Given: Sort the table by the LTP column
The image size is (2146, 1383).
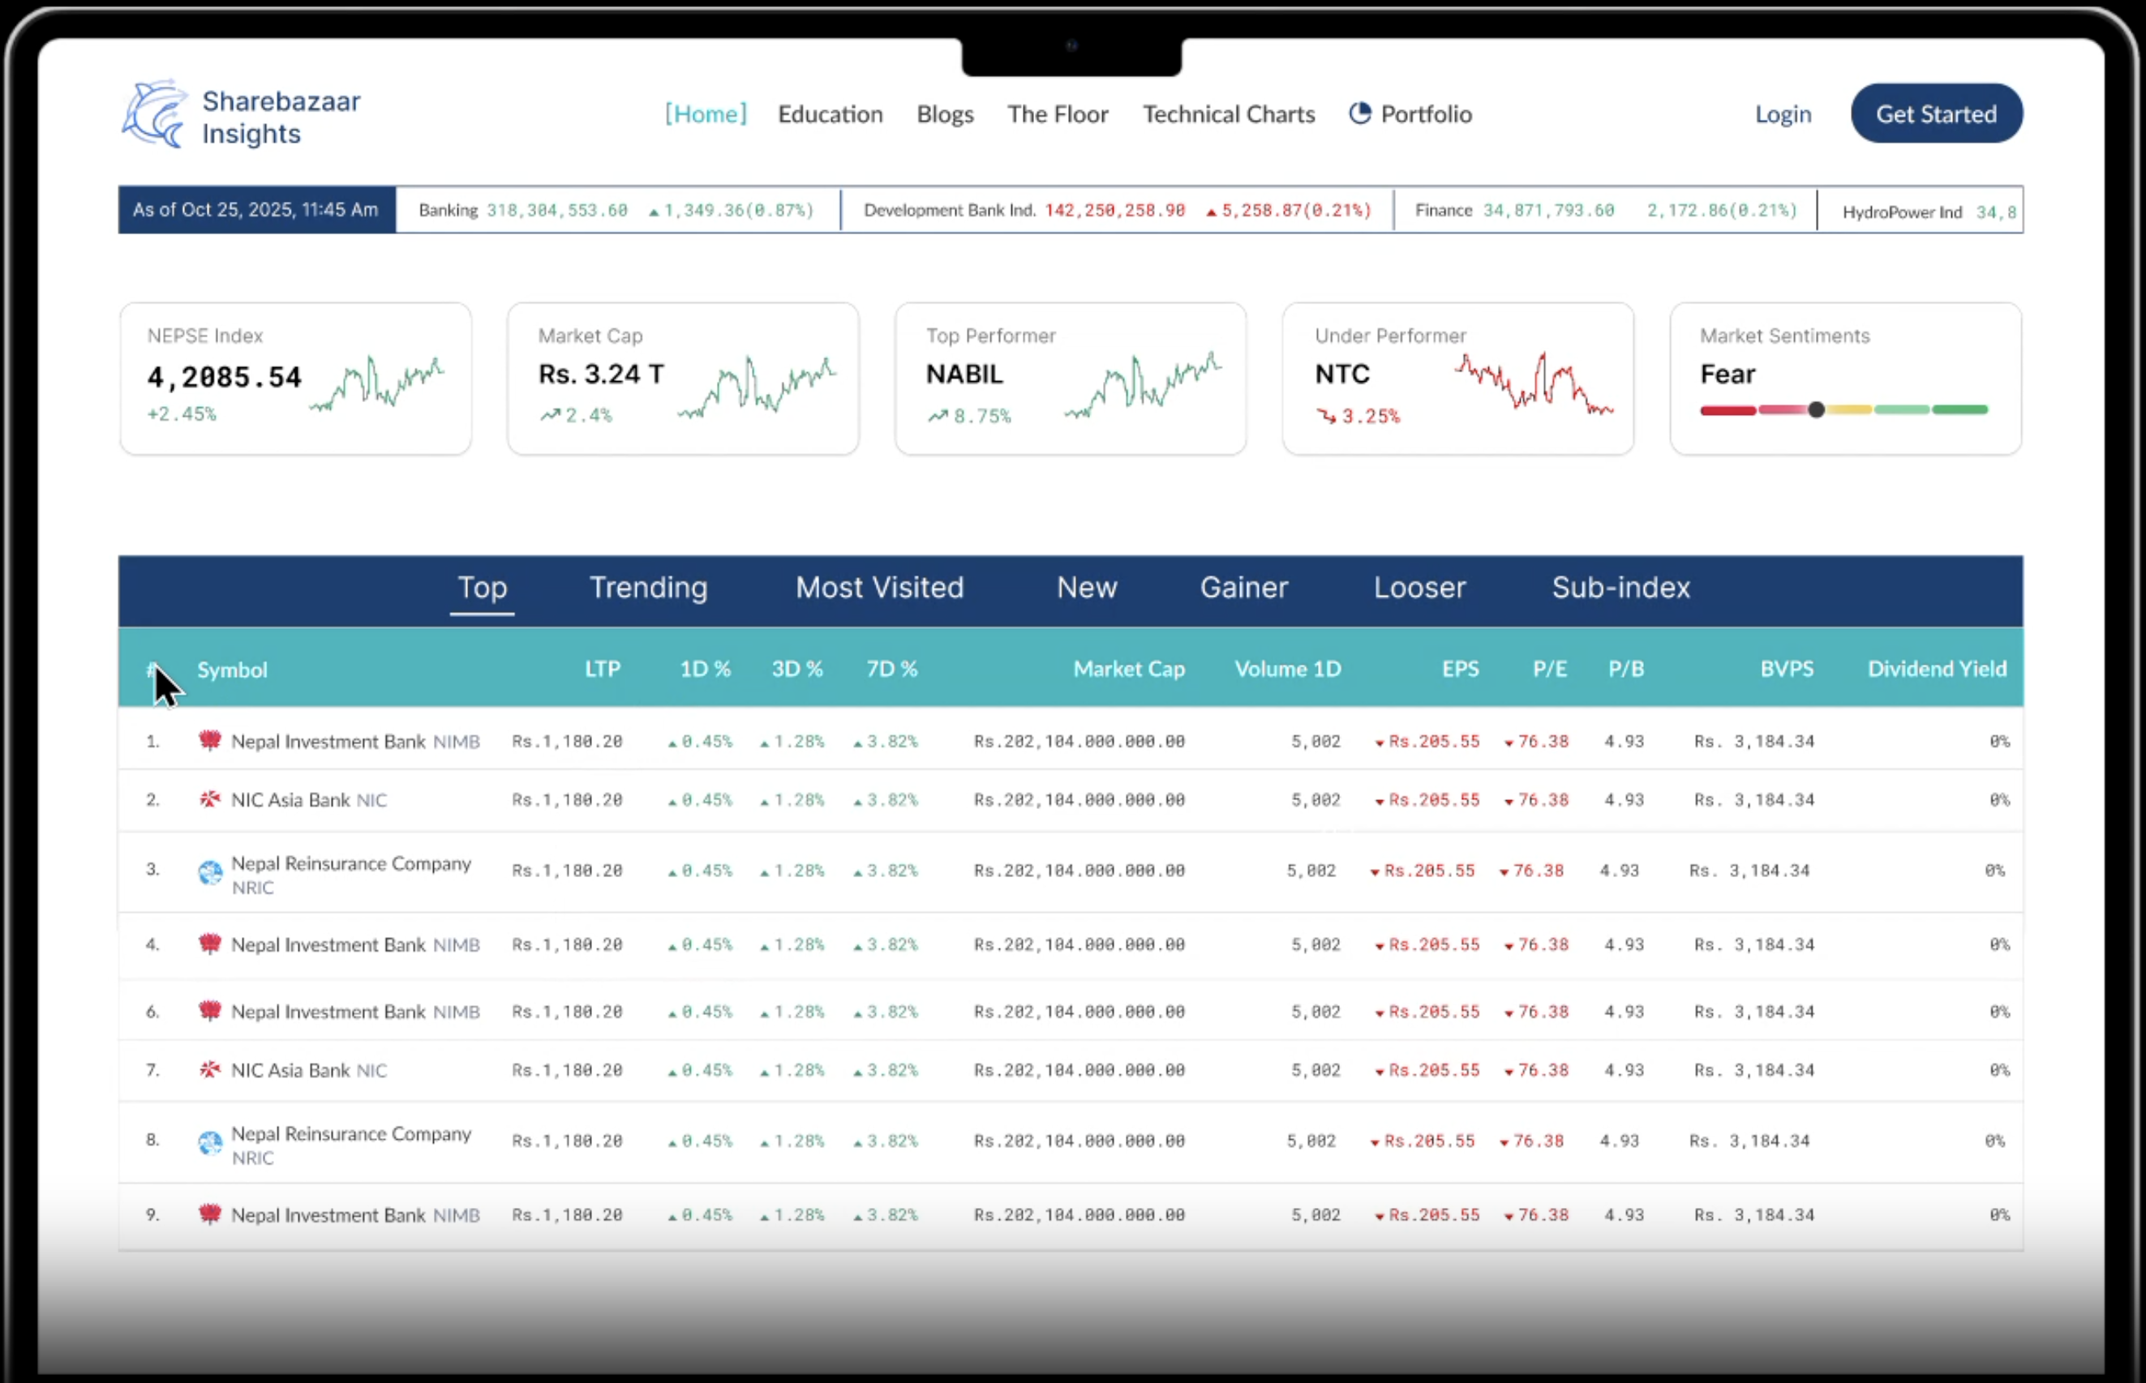Looking at the screenshot, I should click(x=602, y=668).
